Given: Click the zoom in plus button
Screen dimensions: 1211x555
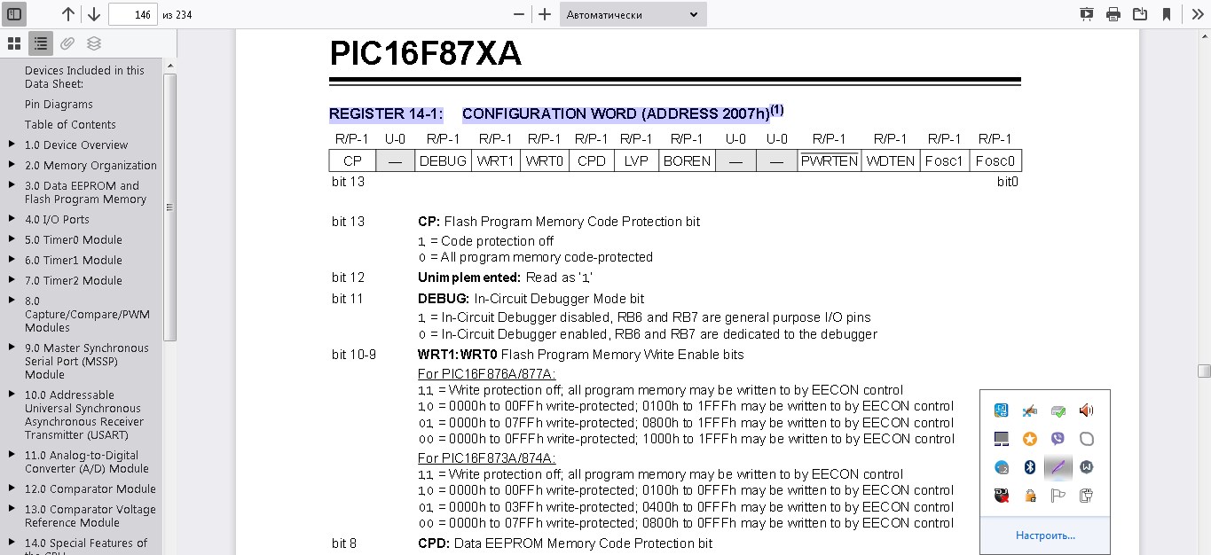Looking at the screenshot, I should pyautogui.click(x=545, y=14).
